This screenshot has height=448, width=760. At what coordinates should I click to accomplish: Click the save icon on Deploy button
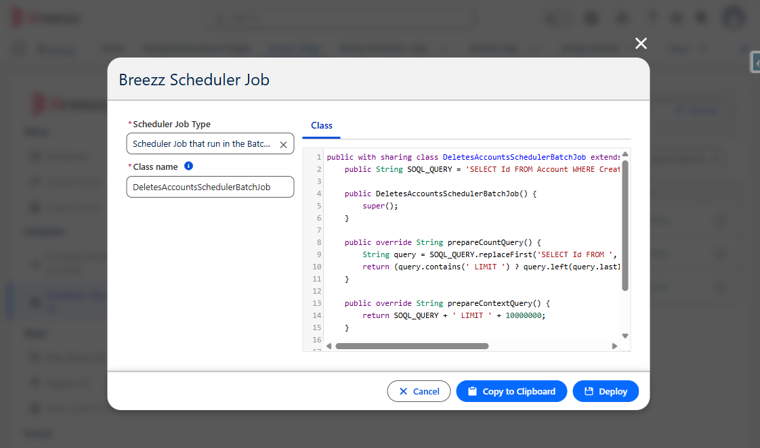589,391
